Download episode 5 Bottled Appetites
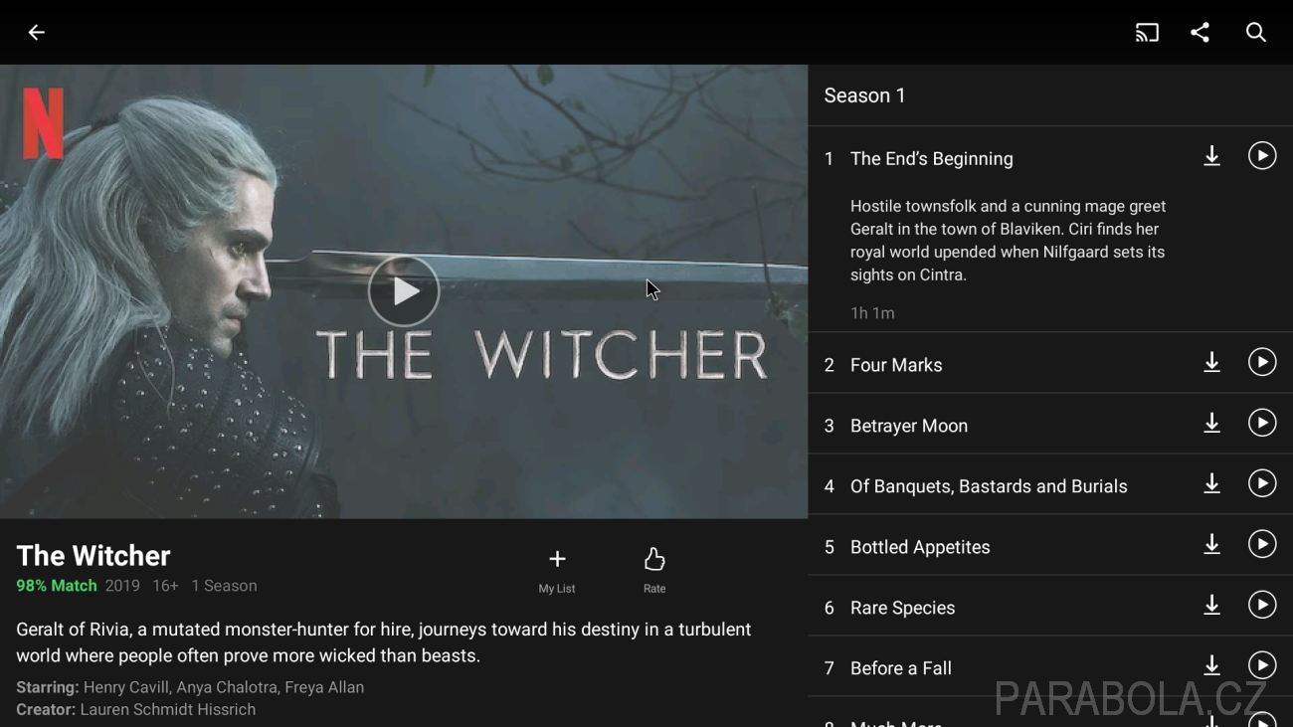 click(1211, 544)
